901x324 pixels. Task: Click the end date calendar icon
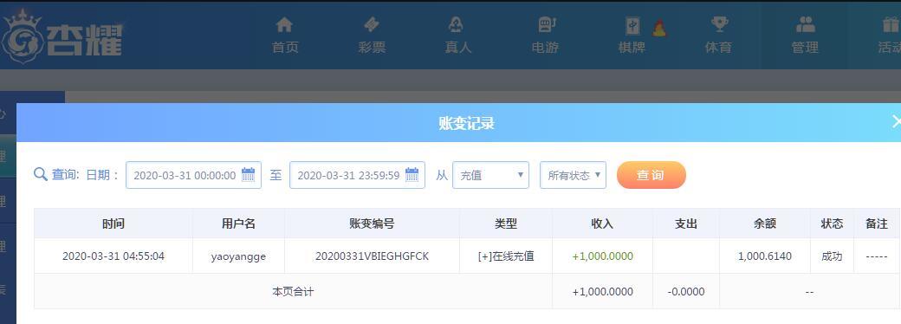(x=412, y=175)
